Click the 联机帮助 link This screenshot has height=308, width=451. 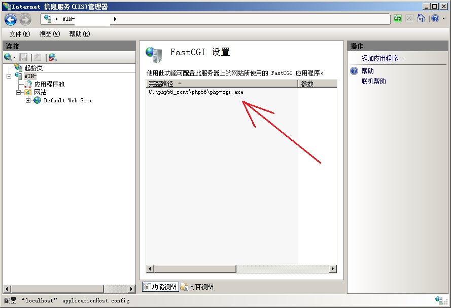pos(373,82)
